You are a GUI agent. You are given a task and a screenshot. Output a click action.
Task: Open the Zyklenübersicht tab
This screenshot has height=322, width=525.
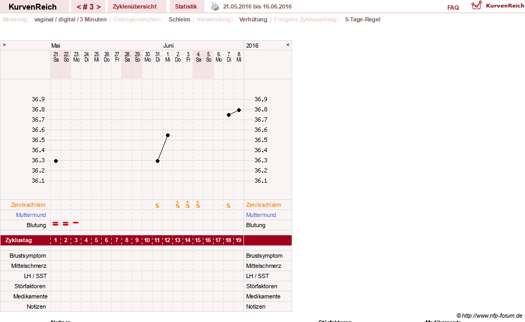pos(135,7)
